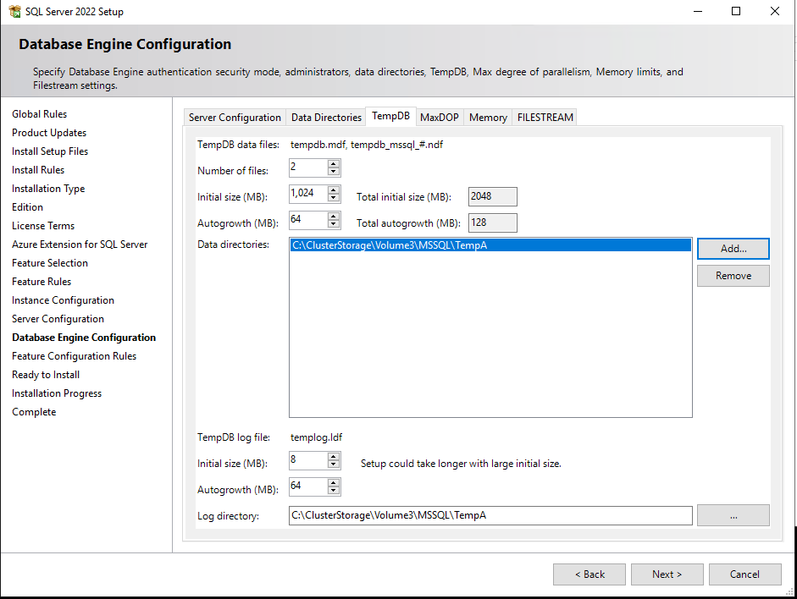Click Feature Rules step

point(42,282)
